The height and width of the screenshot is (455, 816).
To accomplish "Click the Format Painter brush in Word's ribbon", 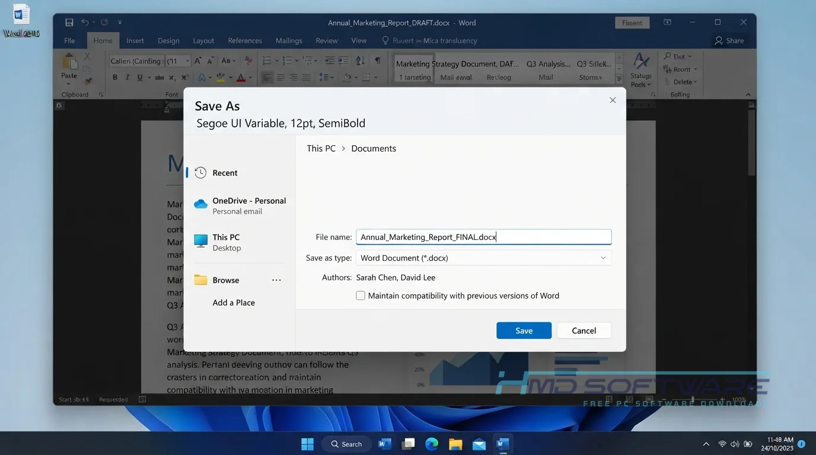I will pyautogui.click(x=88, y=81).
